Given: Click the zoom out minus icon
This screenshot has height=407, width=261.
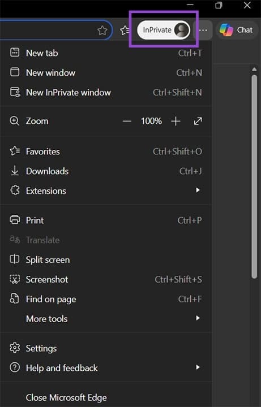Looking at the screenshot, I should click(x=127, y=121).
